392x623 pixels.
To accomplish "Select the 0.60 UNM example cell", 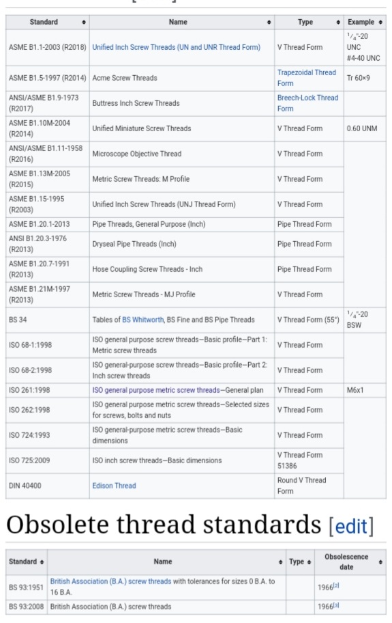I will click(365, 128).
